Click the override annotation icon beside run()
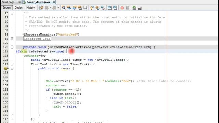This screenshot has width=219, height=123. 6,68
